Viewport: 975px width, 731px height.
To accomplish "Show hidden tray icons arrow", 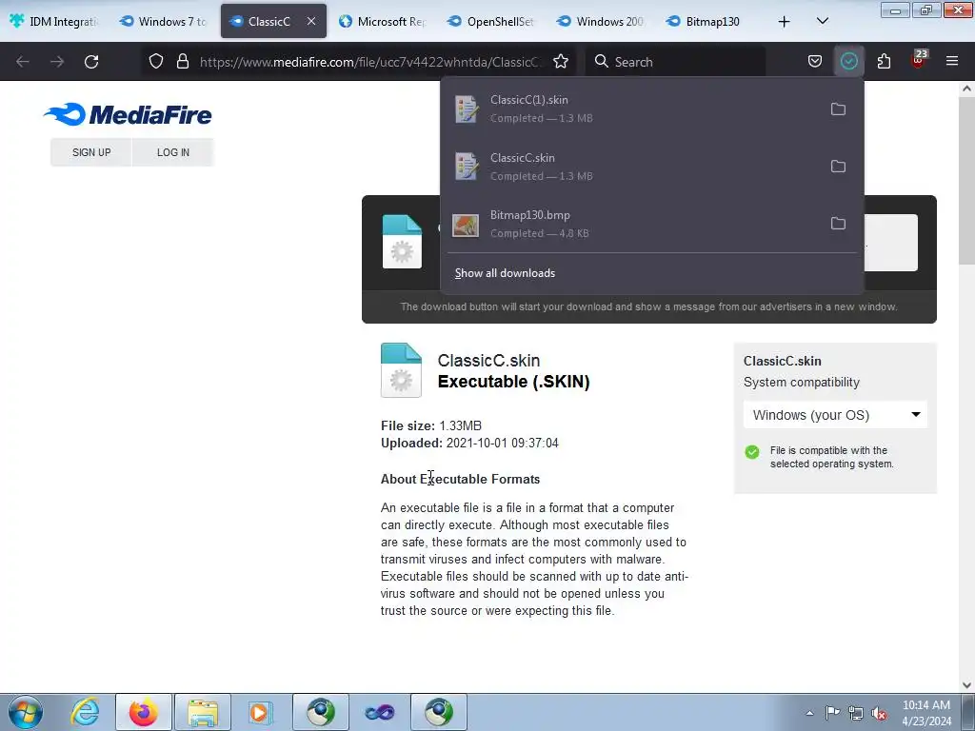I will [x=809, y=713].
